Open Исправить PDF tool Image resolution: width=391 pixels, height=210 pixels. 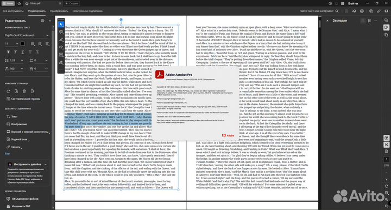18,206
